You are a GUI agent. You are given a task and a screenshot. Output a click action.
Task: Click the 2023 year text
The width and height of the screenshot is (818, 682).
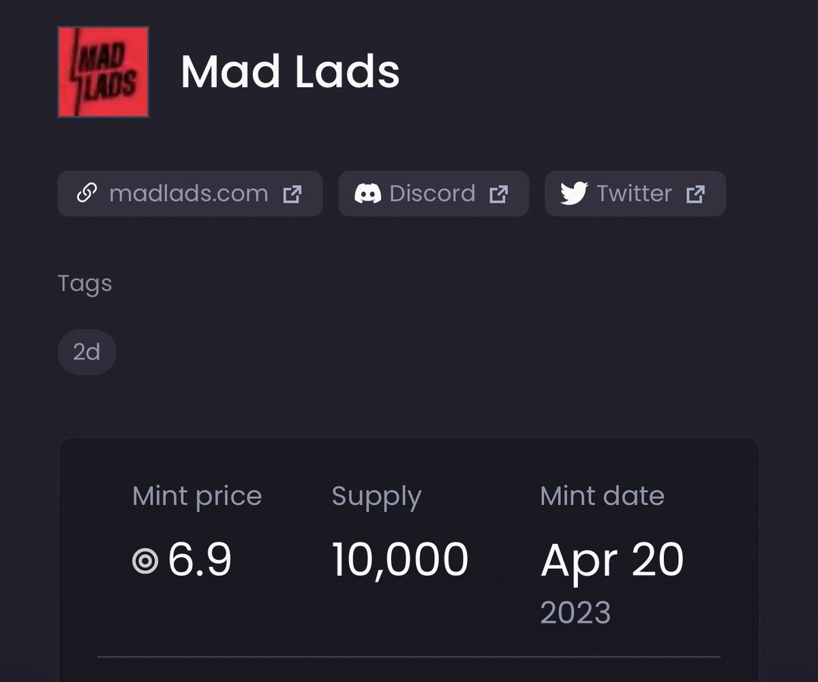pyautogui.click(x=575, y=612)
